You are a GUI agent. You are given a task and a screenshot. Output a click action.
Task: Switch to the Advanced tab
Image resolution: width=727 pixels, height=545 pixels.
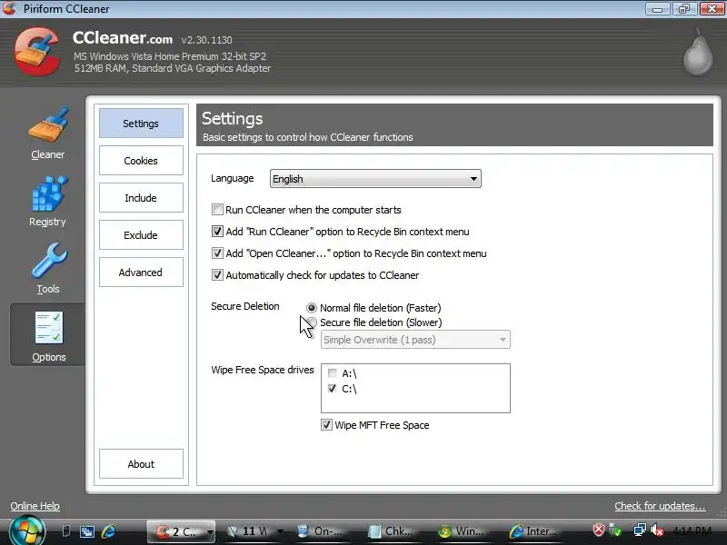(x=141, y=272)
